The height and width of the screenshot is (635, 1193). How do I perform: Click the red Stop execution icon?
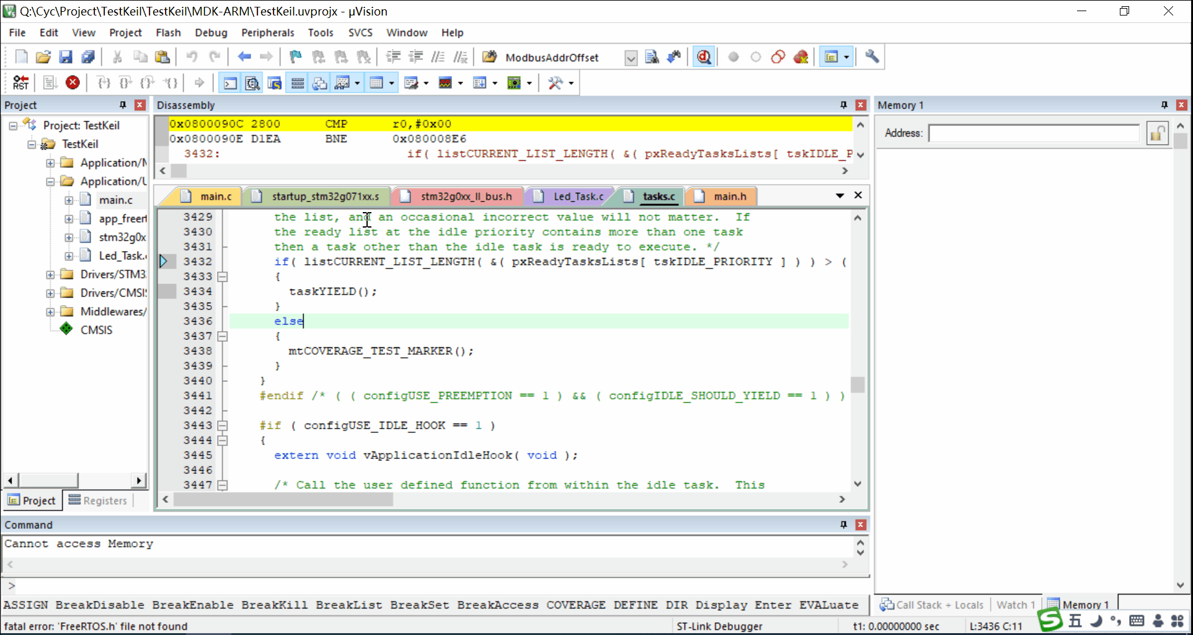pyautogui.click(x=73, y=82)
